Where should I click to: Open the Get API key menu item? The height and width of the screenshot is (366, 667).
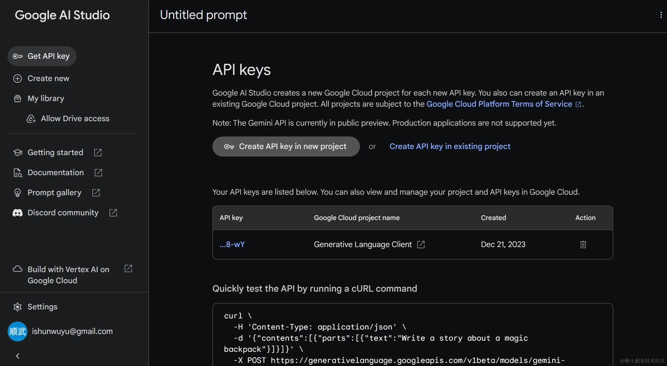click(42, 56)
